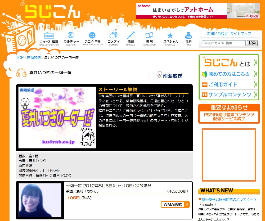Click the 周波数(kHz)：1116kHz line

pyautogui.click(x=39, y=171)
